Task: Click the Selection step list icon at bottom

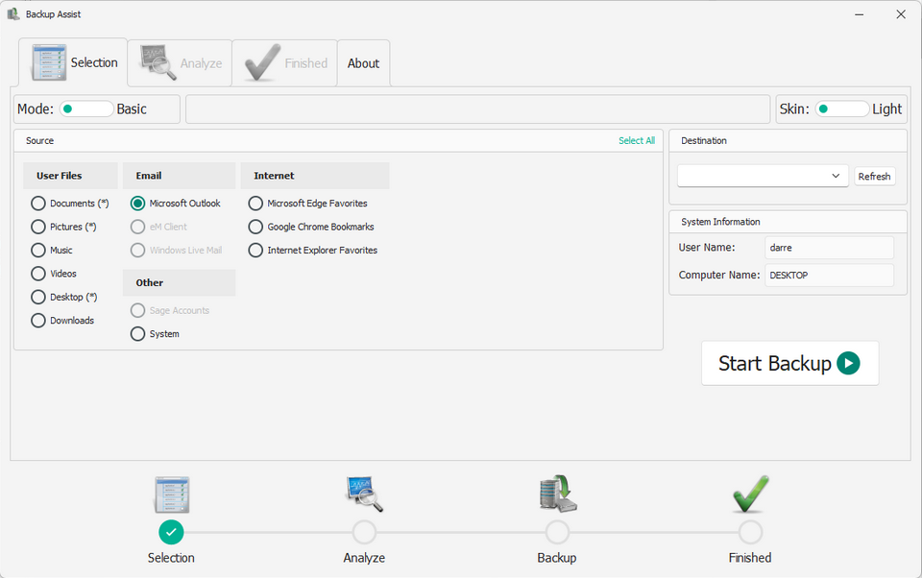Action: click(172, 494)
